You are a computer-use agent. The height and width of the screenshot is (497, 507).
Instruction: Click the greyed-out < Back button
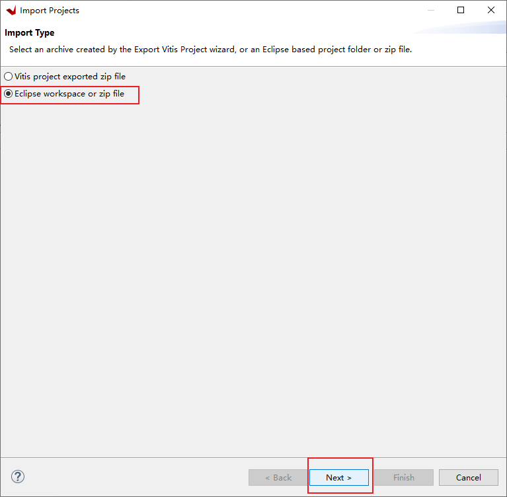[278, 477]
